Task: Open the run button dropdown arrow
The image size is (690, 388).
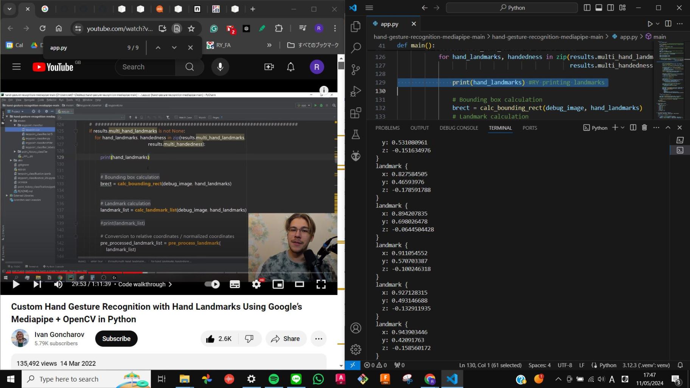Action: 657,24
